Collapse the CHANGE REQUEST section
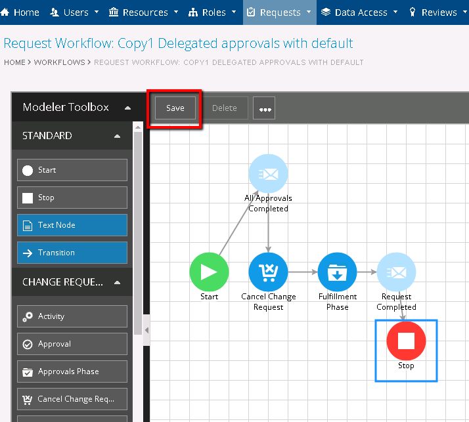Viewport: 469px width, 422px height. (117, 282)
